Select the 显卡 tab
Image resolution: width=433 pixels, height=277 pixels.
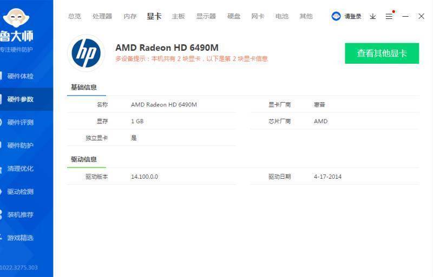[x=154, y=16]
